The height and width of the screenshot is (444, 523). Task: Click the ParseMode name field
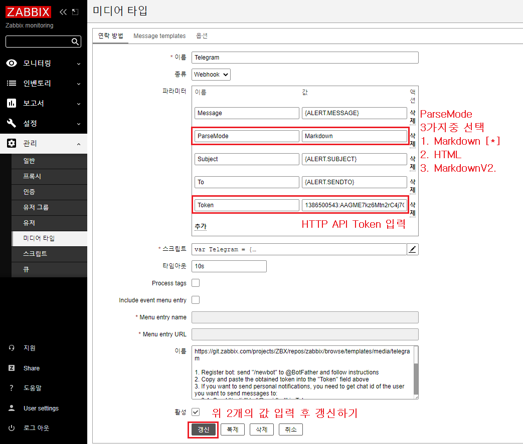click(247, 136)
